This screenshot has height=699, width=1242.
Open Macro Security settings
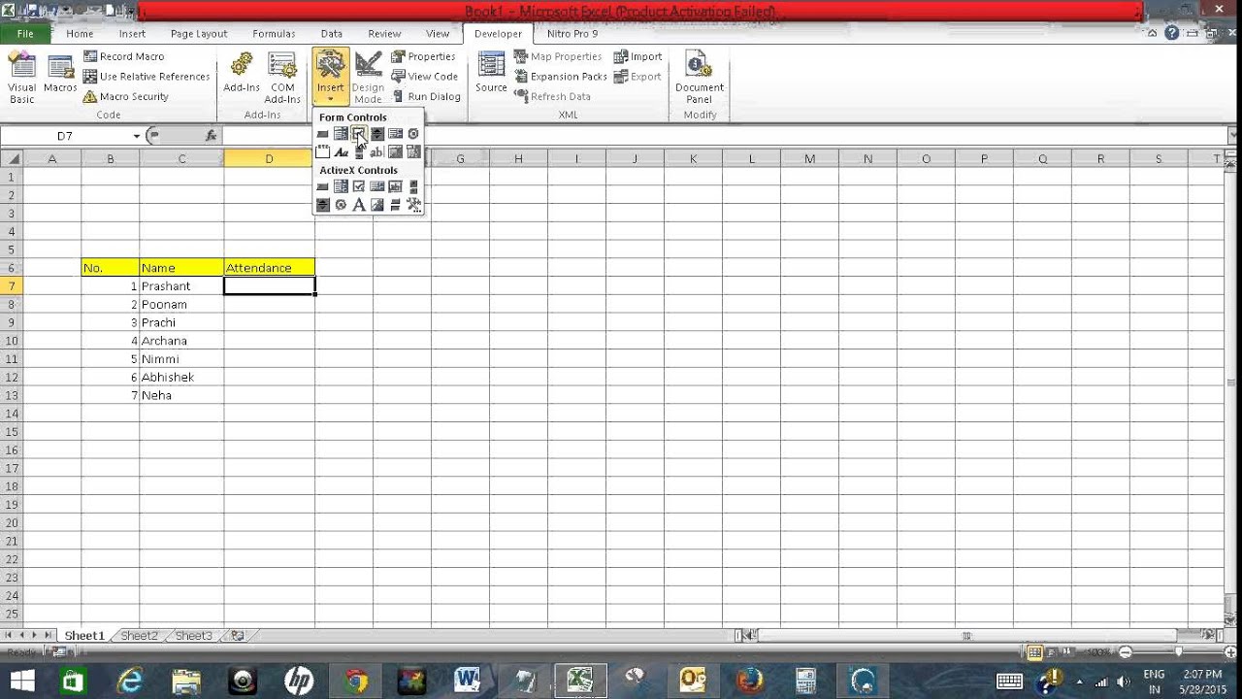coord(126,97)
